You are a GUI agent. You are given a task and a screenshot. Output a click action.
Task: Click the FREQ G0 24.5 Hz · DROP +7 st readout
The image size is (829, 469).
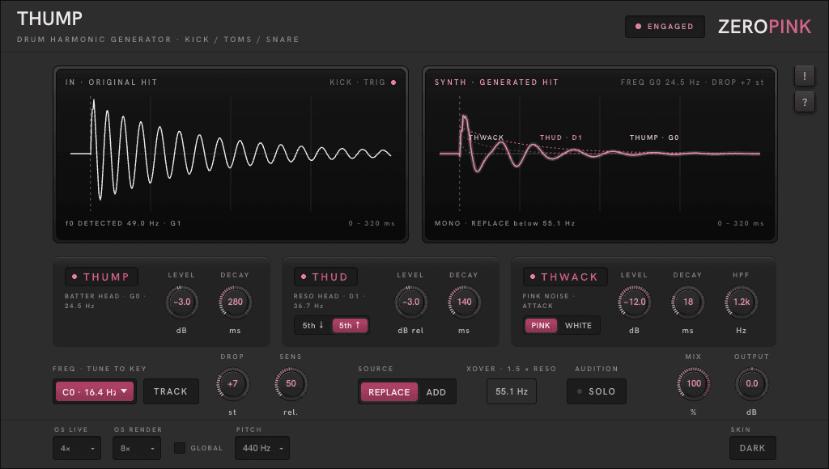pyautogui.click(x=692, y=82)
